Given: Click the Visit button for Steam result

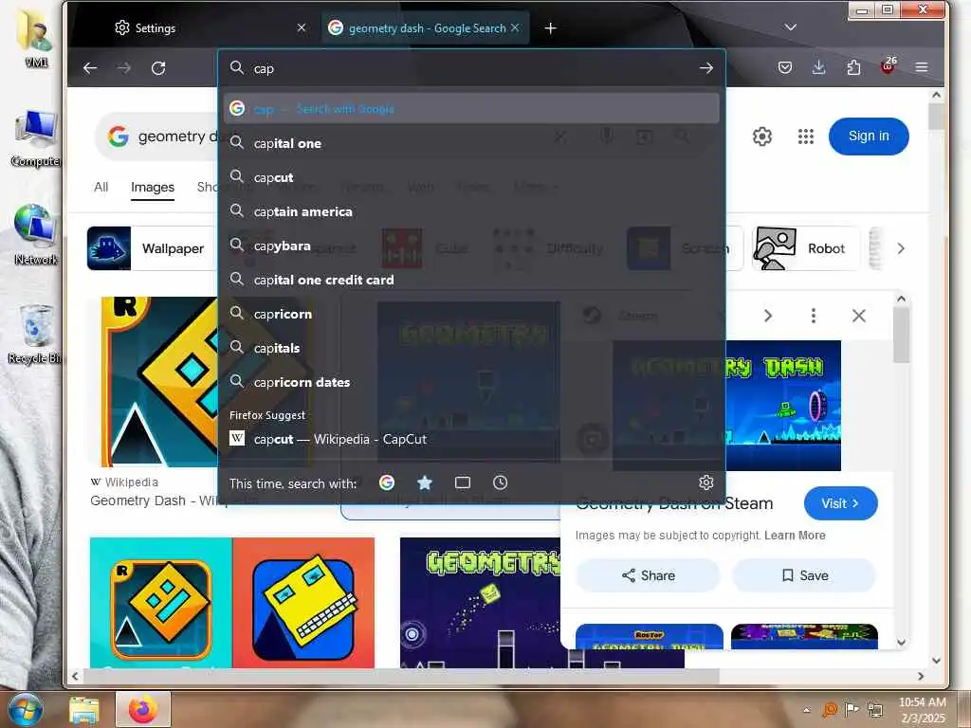Looking at the screenshot, I should (840, 503).
